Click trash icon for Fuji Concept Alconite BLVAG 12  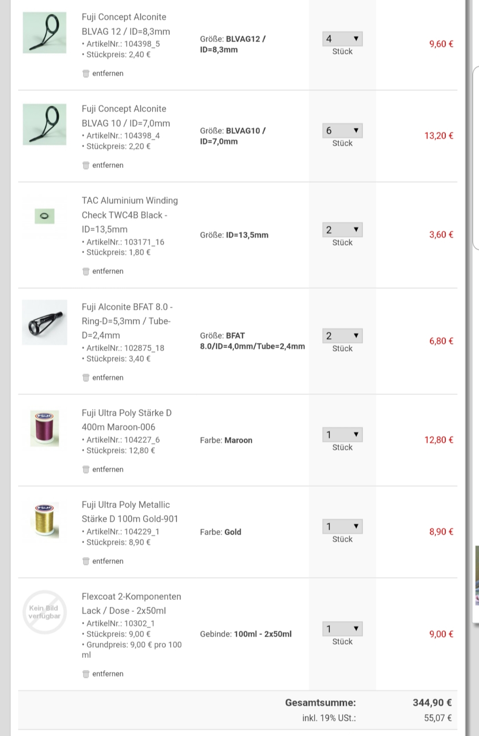point(86,74)
